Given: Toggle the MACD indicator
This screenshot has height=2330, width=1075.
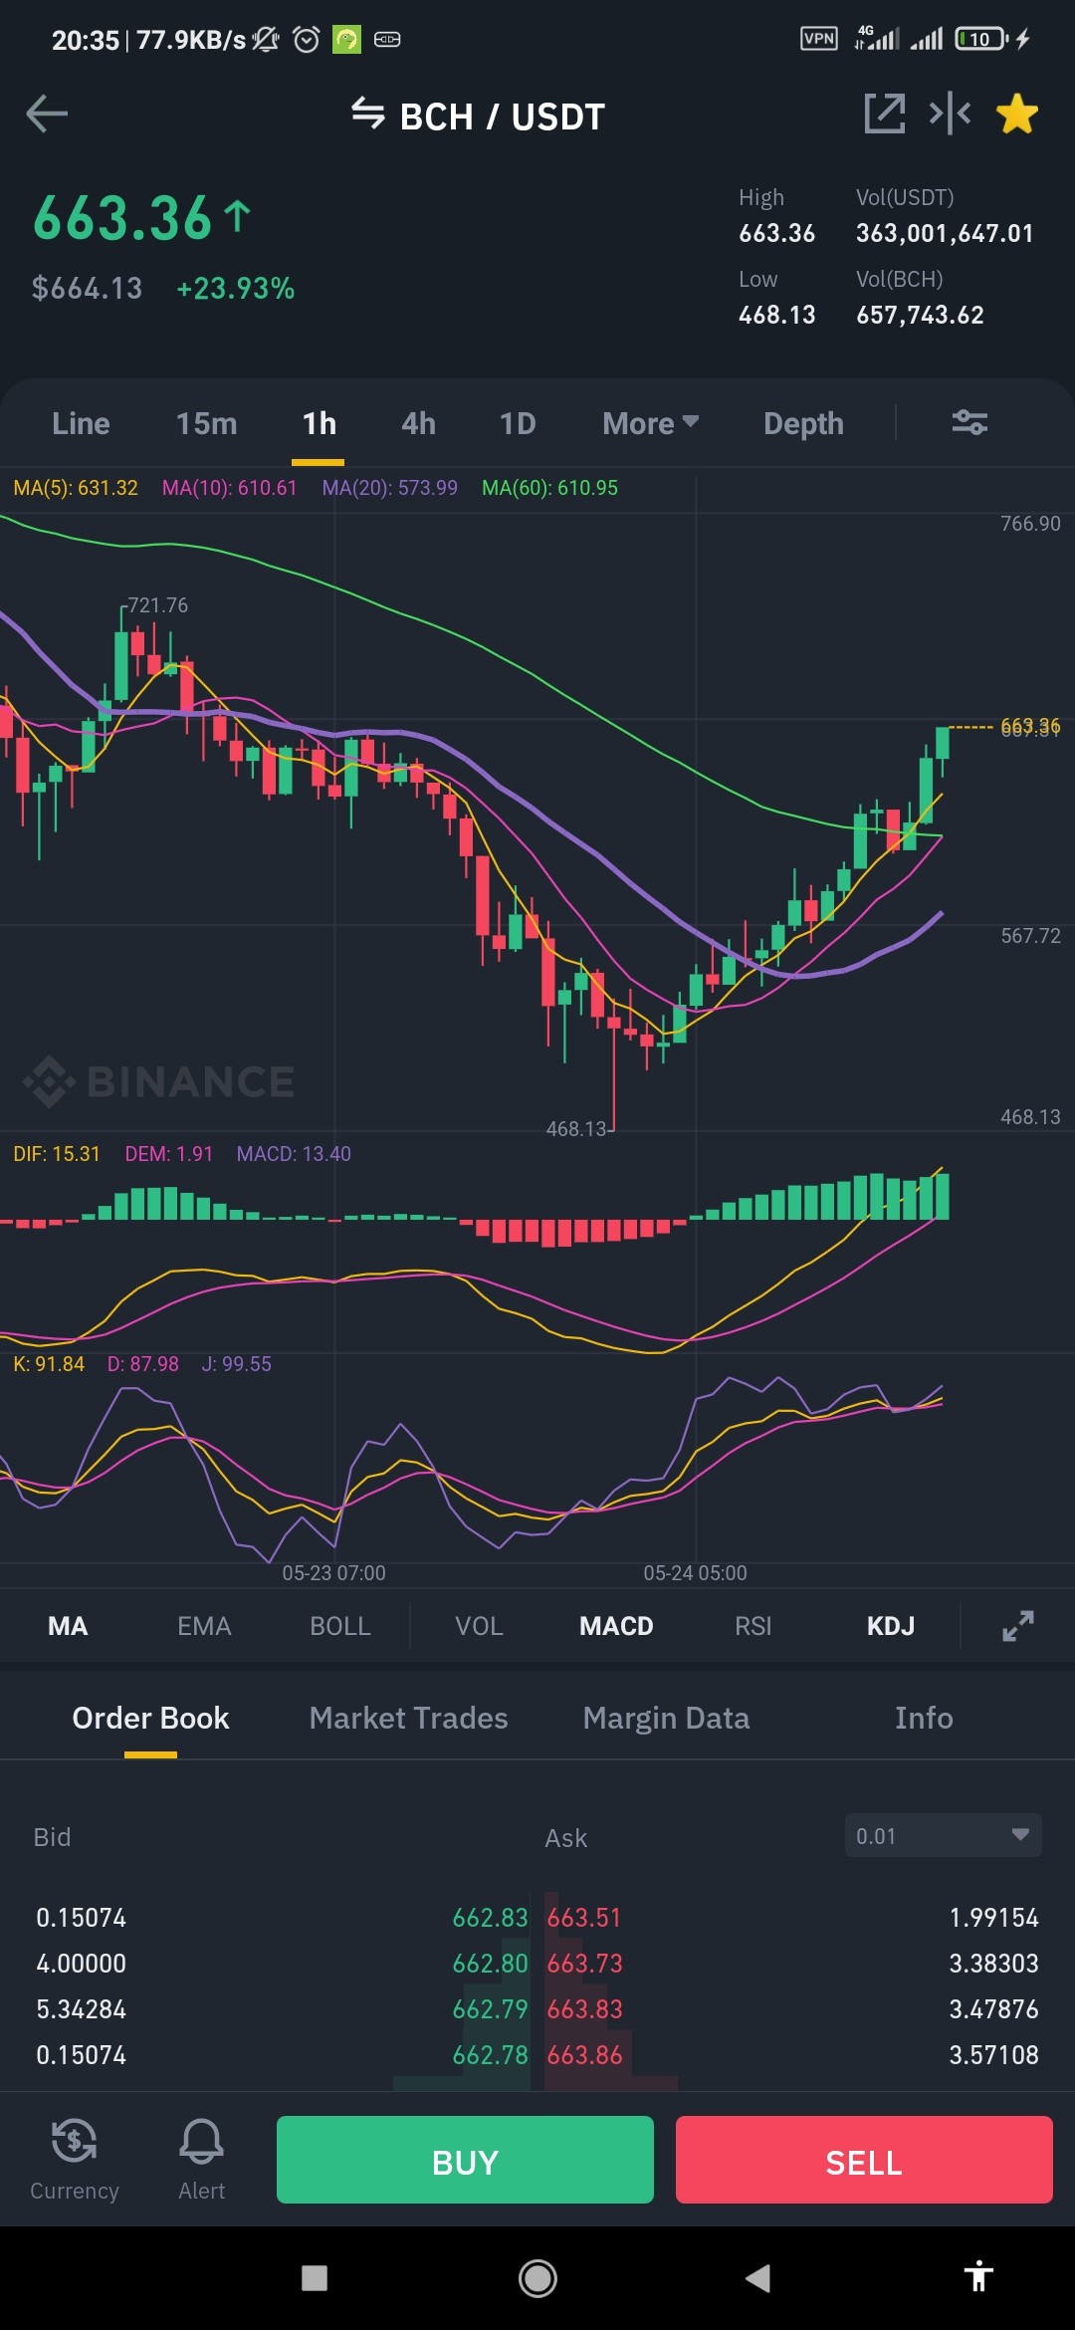Looking at the screenshot, I should pos(616,1626).
